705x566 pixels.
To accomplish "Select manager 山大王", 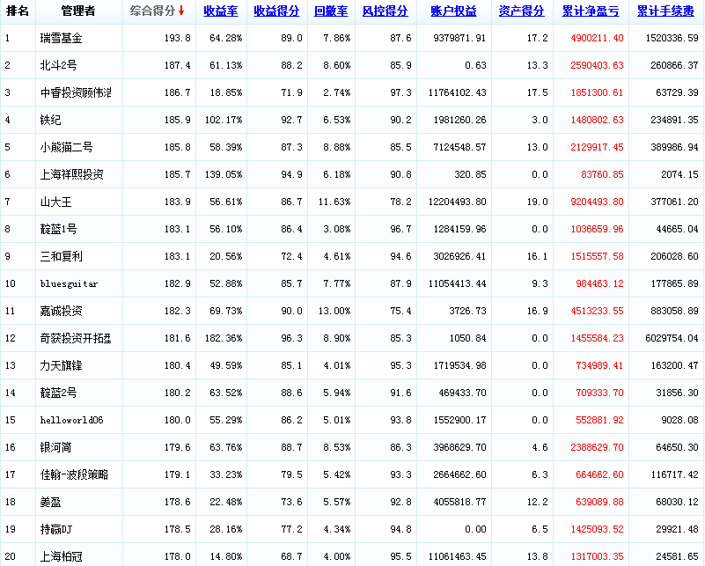I will 55,202.
